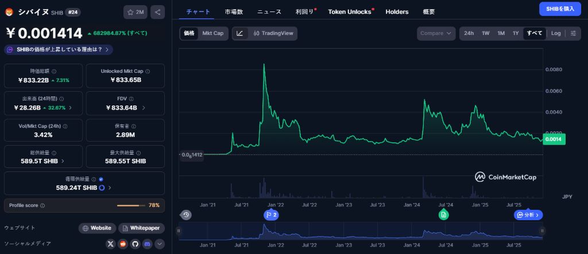This screenshot has height=254, width=588.
Task: Toggle Log scale on the chart
Action: (x=556, y=33)
